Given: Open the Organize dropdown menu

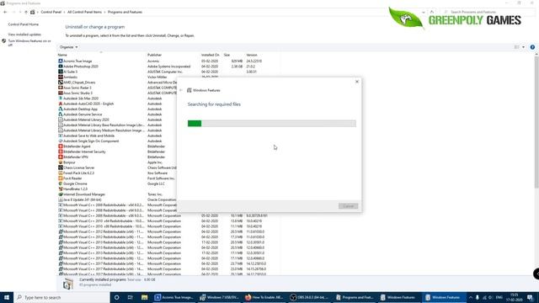Looking at the screenshot, I should pyautogui.click(x=68, y=47).
